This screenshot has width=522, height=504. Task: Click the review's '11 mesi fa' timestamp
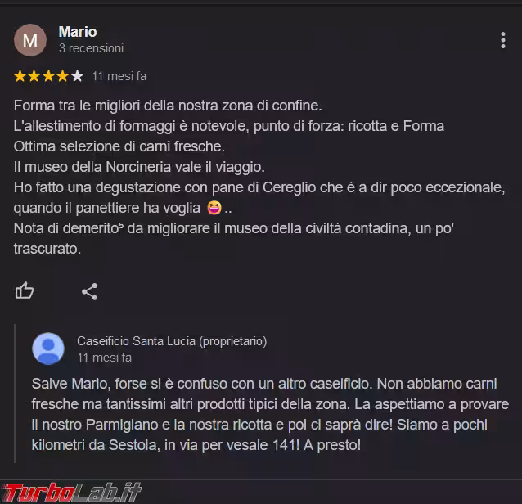[x=119, y=76]
